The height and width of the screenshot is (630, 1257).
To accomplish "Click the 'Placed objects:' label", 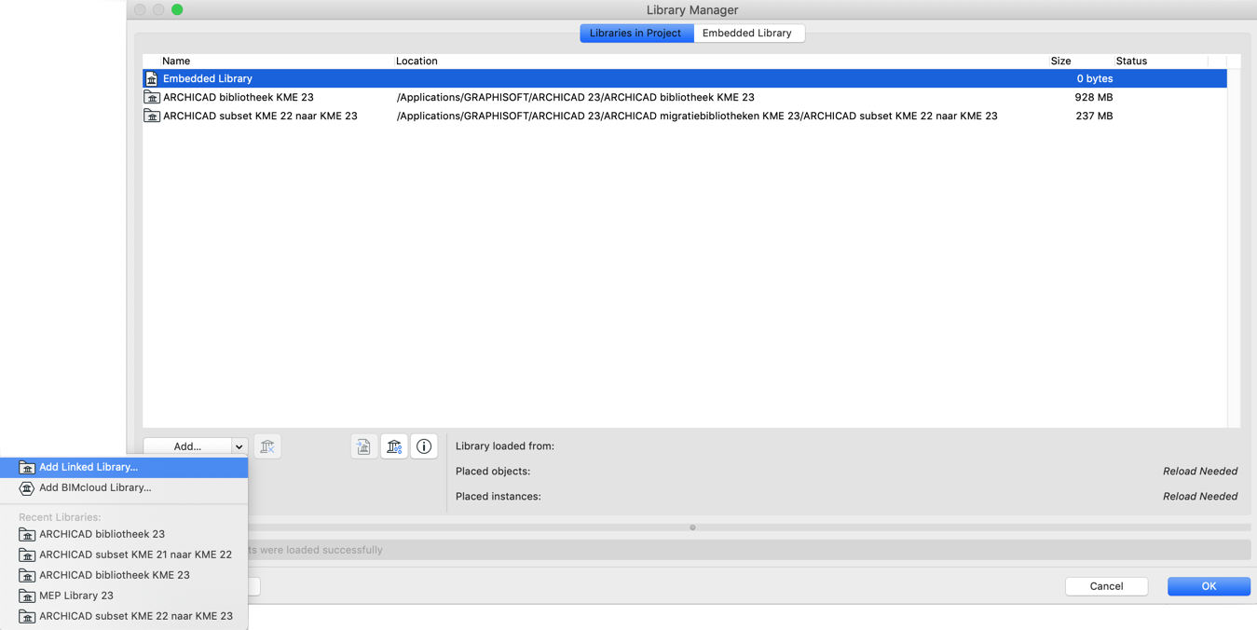I will pos(493,472).
